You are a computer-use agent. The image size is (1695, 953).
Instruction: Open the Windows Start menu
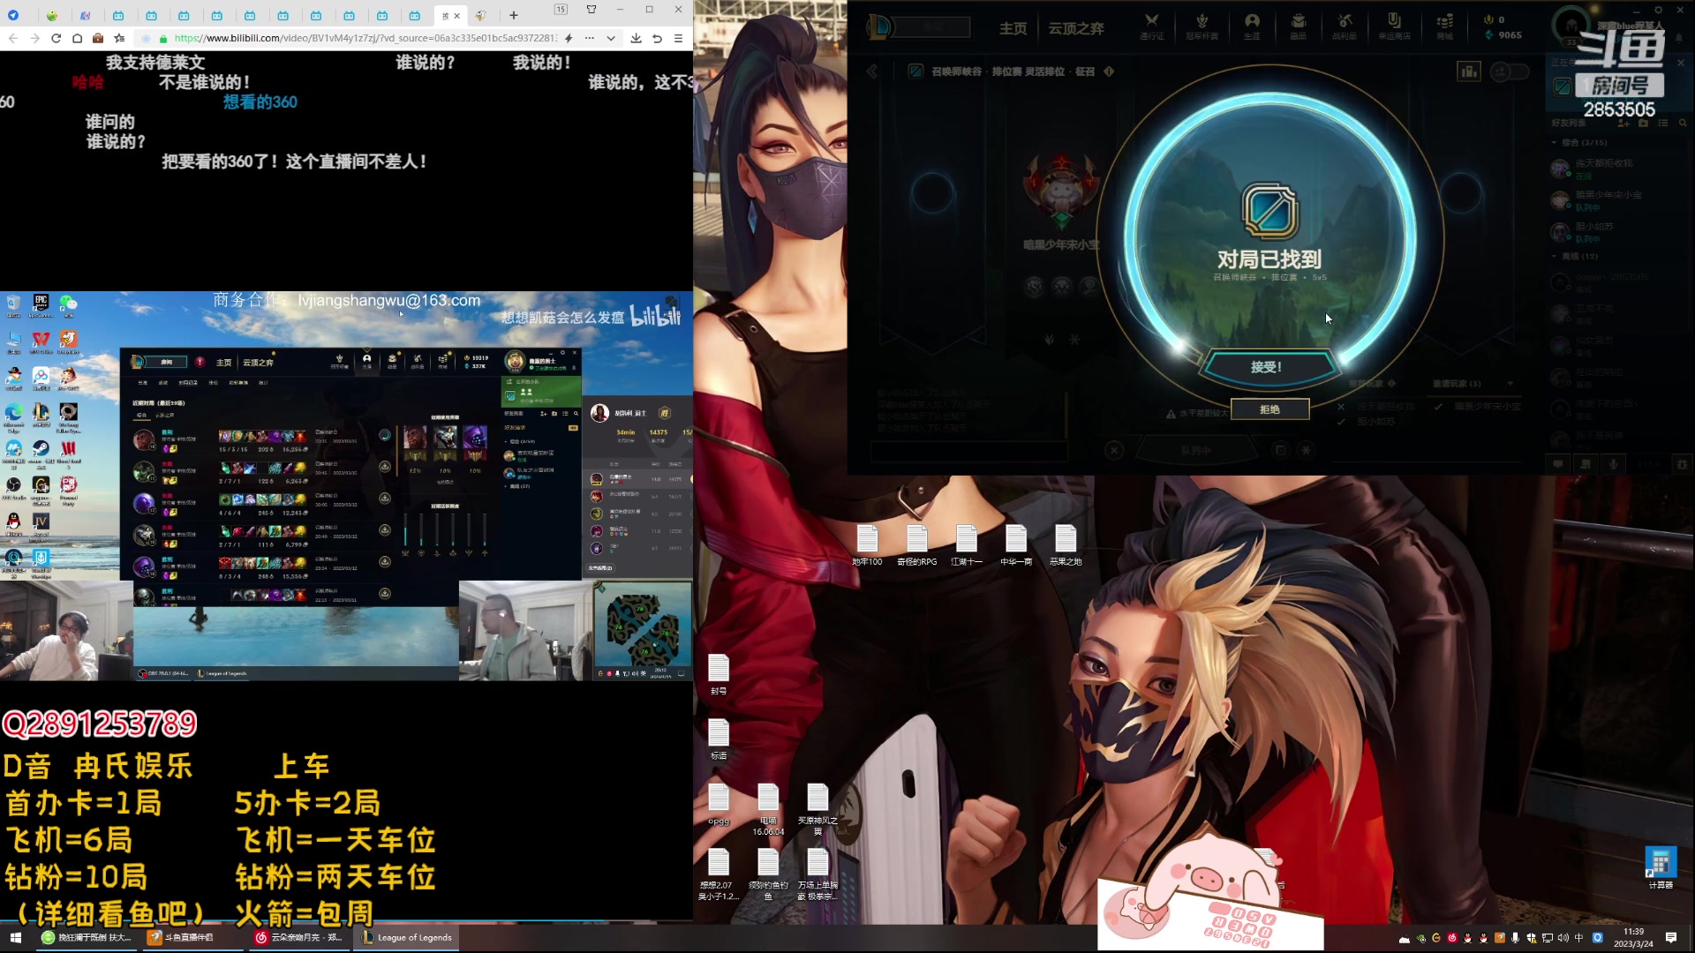15,937
